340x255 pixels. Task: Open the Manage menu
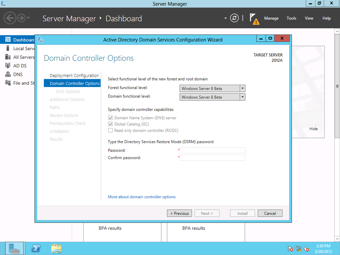pos(271,18)
